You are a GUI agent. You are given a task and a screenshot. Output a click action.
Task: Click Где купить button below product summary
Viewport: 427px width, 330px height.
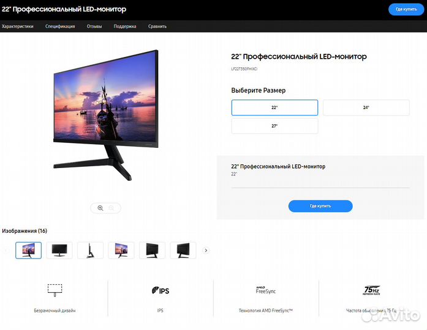[320, 206]
